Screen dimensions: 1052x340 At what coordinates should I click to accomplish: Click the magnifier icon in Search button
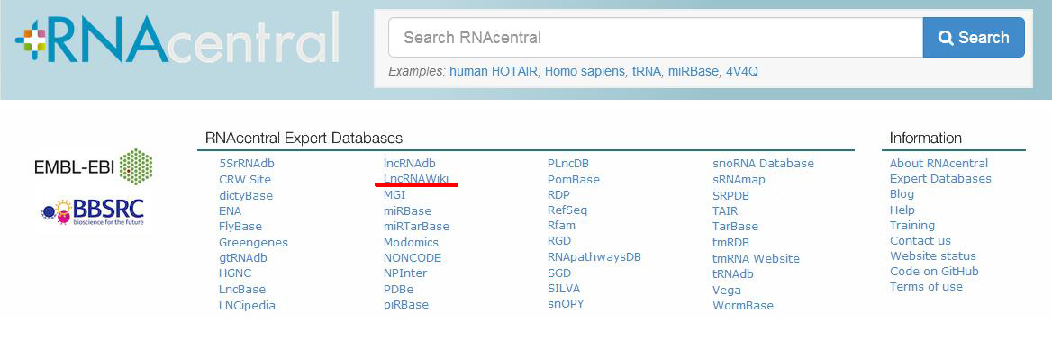[x=946, y=38]
